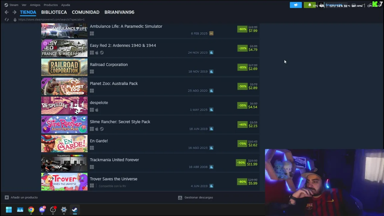This screenshot has width=384, height=216.
Task: Click Añadir un producto
Action: pos(24,197)
